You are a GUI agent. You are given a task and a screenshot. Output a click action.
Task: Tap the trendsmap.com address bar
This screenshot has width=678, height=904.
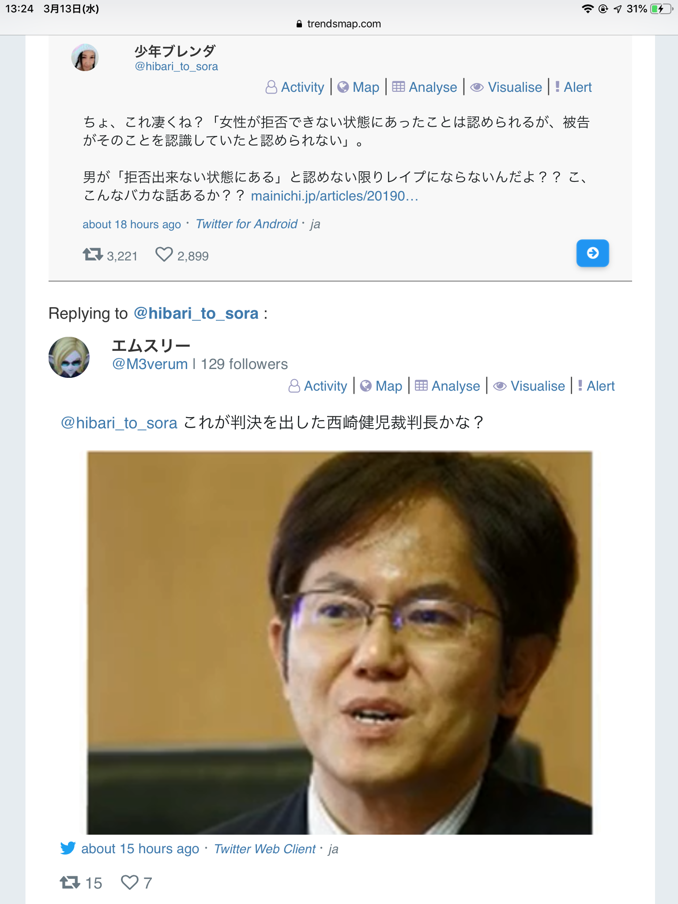(339, 24)
